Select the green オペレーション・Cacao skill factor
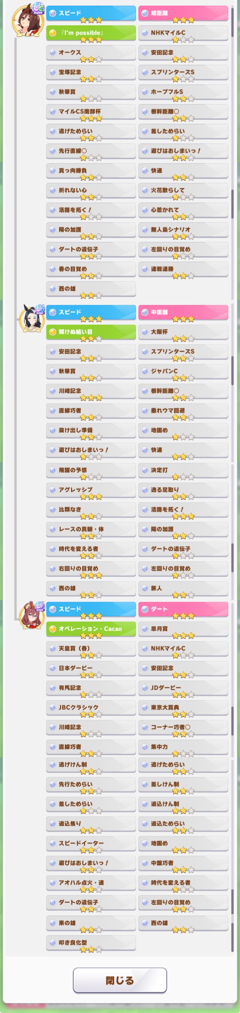The height and width of the screenshot is (1013, 240). 91,629
